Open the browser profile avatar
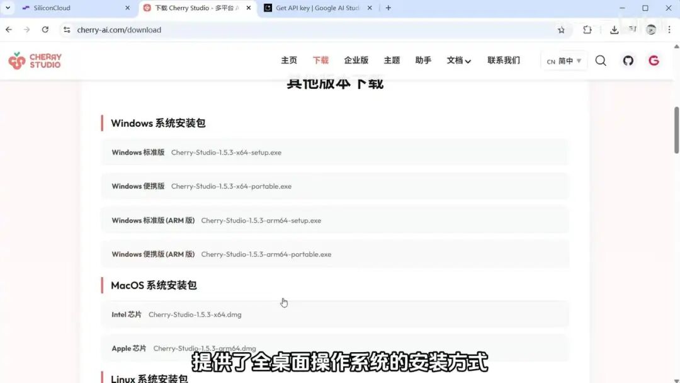680x383 pixels. coord(651,30)
